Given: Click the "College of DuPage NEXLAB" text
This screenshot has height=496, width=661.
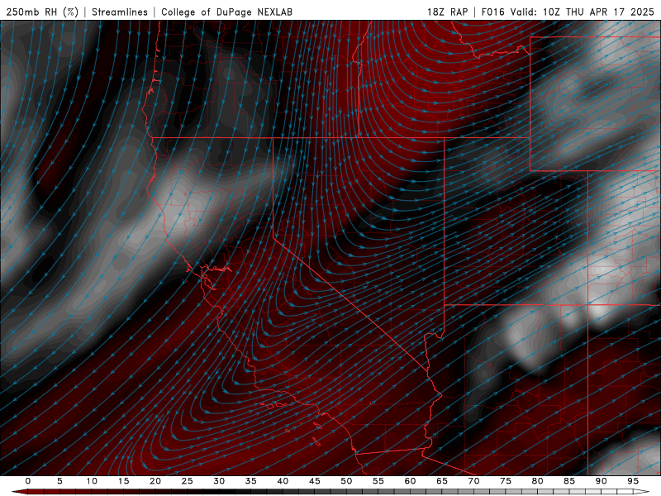Looking at the screenshot, I should pos(226,12).
